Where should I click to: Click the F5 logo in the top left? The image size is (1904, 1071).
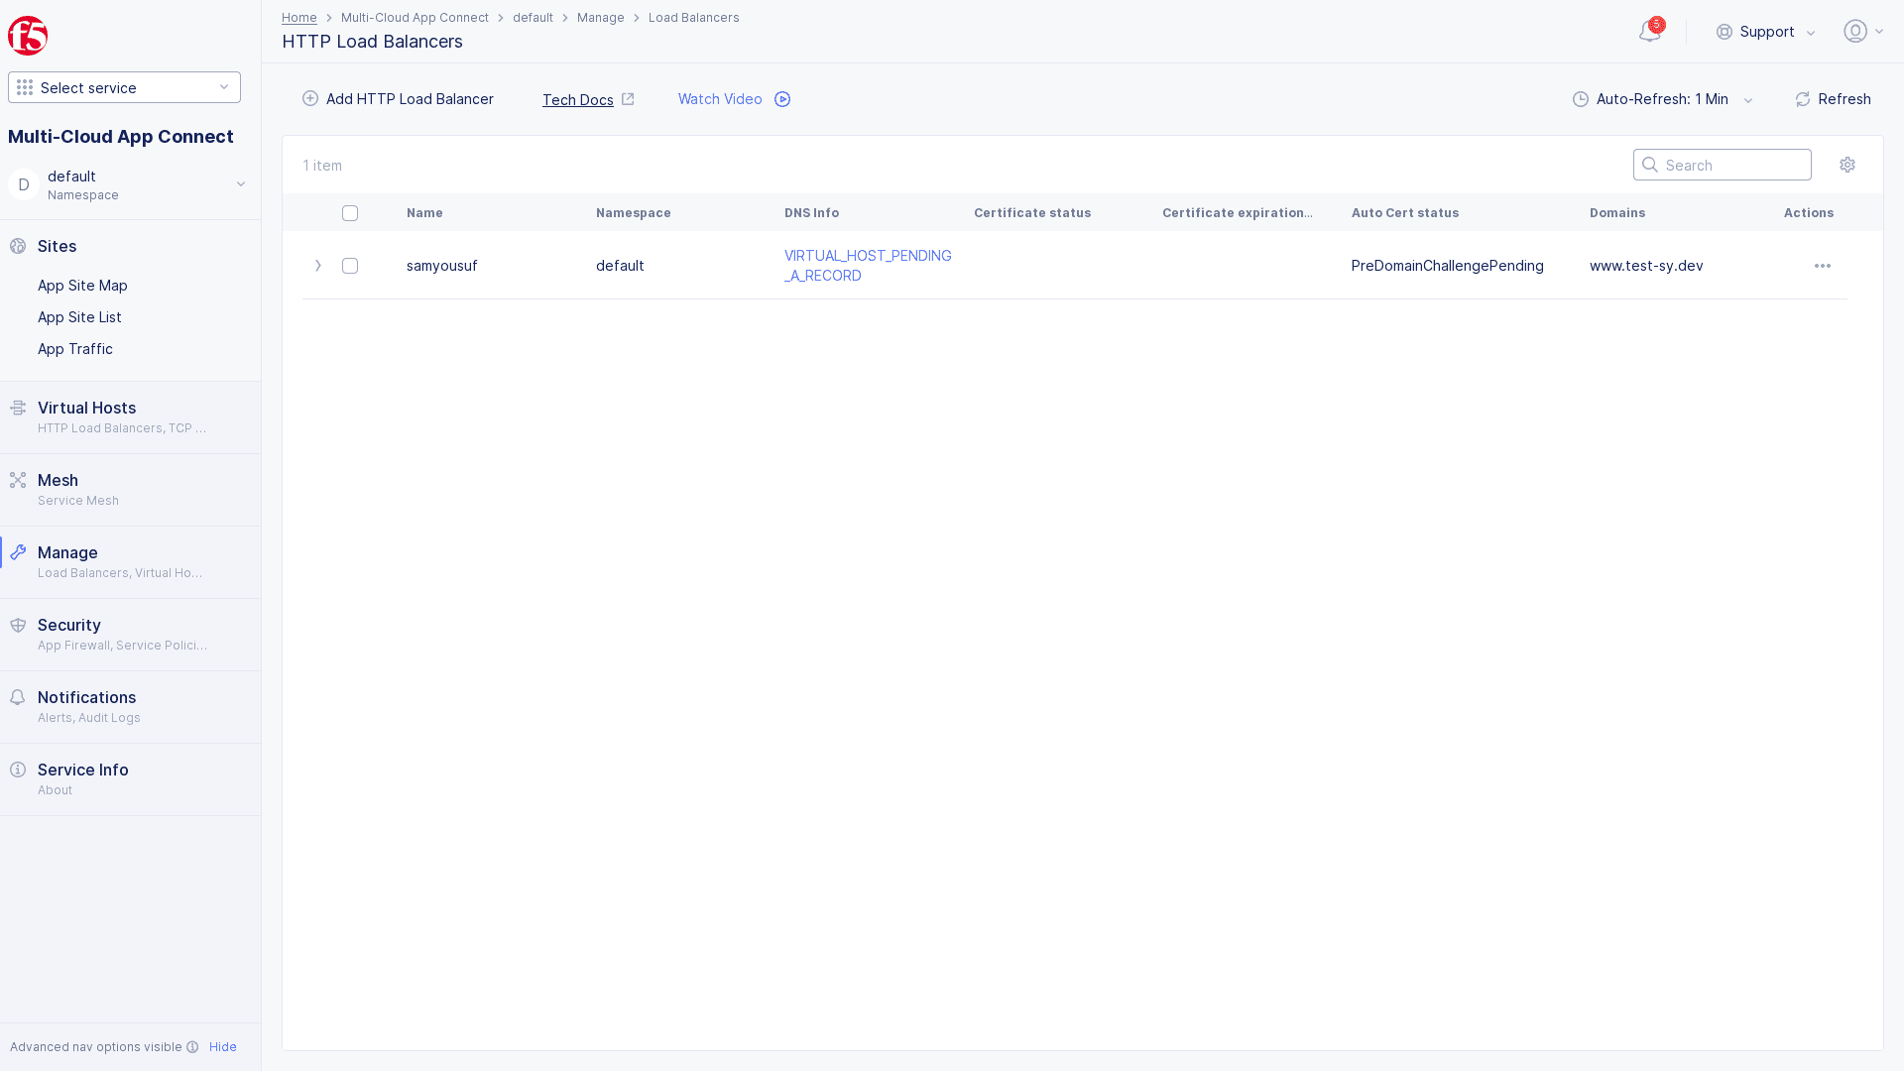click(x=27, y=35)
